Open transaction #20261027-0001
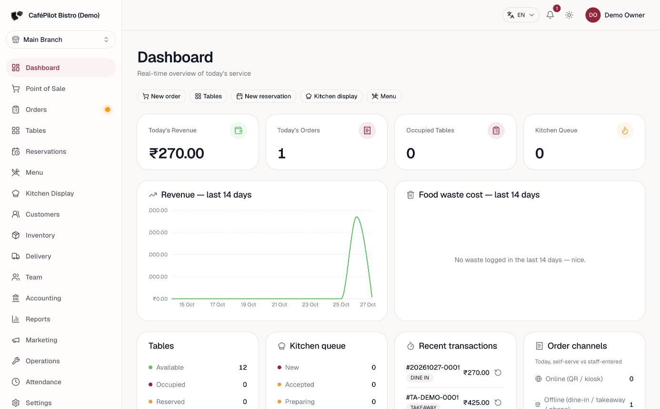Viewport: 660px width, 409px height. click(433, 368)
